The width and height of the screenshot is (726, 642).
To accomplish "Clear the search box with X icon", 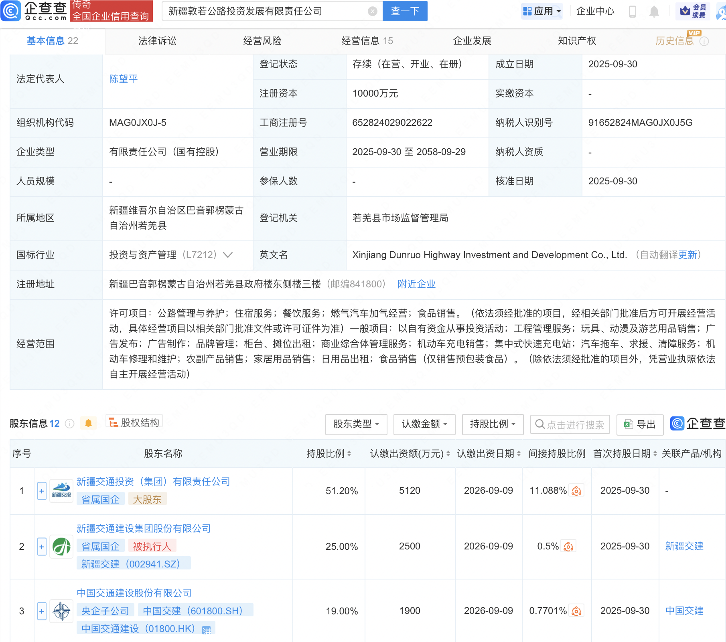I will [x=372, y=11].
